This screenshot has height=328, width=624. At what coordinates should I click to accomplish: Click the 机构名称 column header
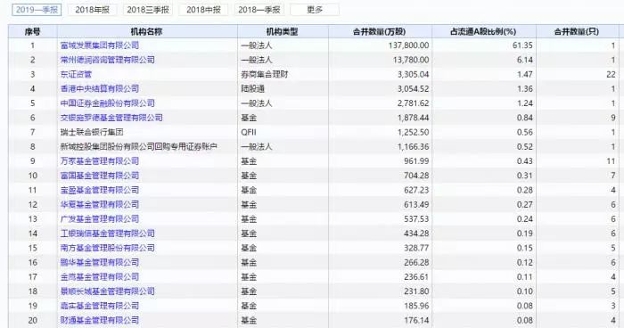click(x=147, y=31)
